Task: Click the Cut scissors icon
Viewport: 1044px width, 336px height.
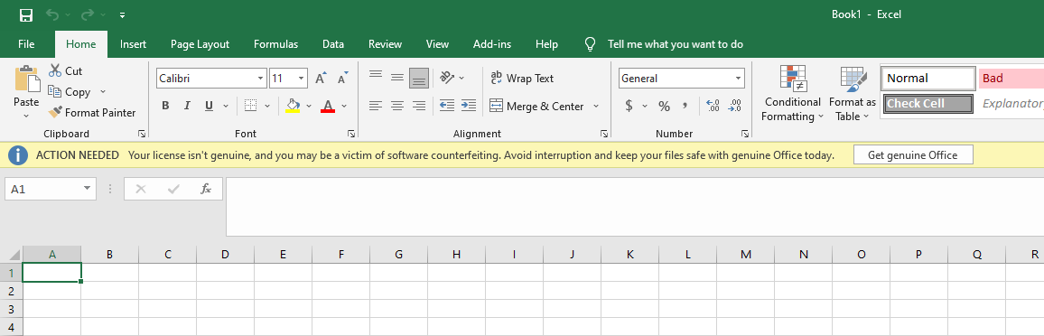Action: tap(55, 70)
